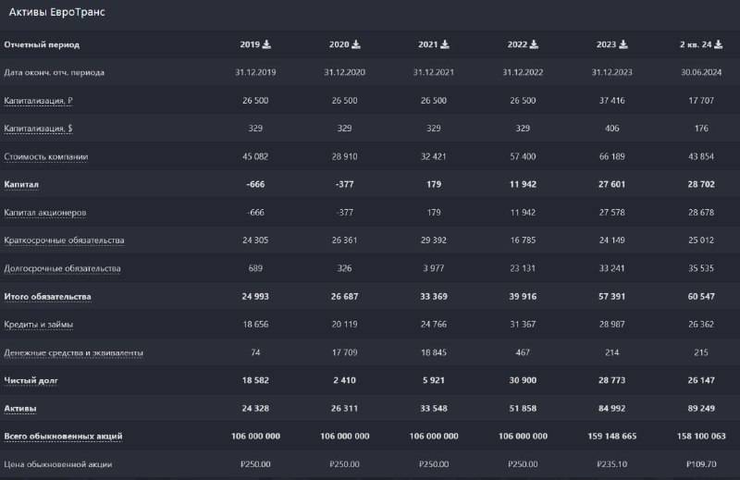Click cash value 17 709
Image resolution: width=740 pixels, height=480 pixels.
[x=344, y=352]
